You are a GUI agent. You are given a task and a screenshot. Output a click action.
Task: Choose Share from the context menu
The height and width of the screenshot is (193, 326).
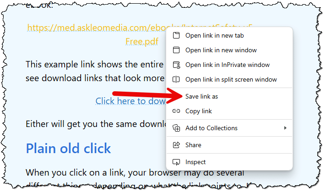pos(229,145)
